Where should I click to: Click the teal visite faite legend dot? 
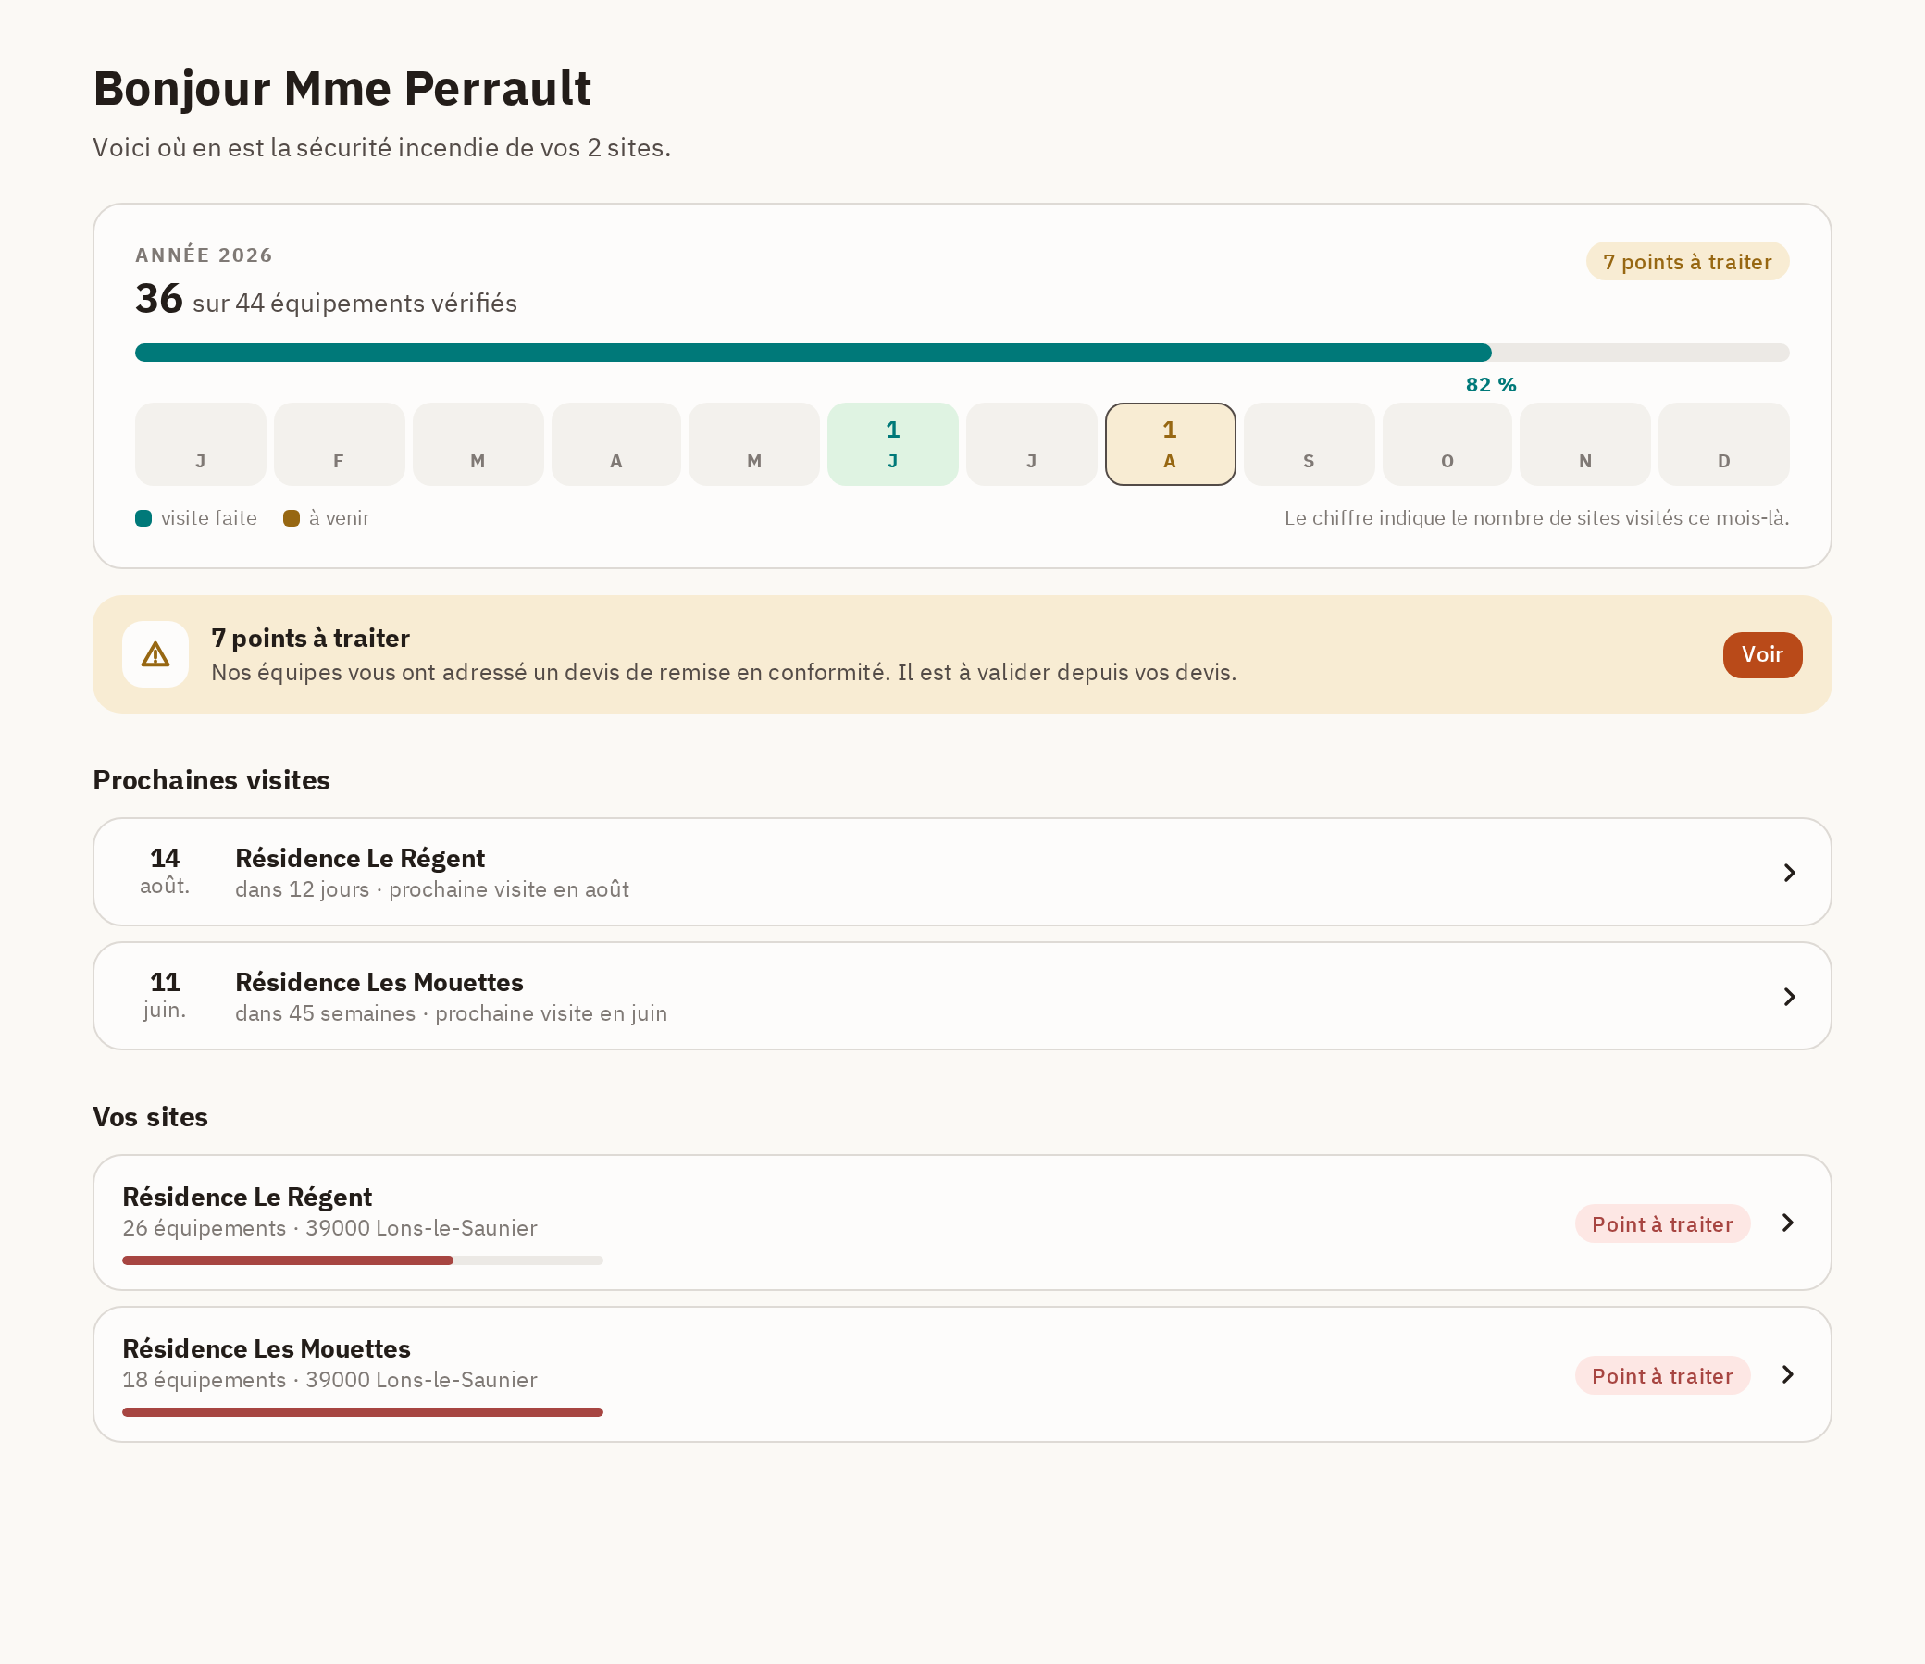click(143, 518)
